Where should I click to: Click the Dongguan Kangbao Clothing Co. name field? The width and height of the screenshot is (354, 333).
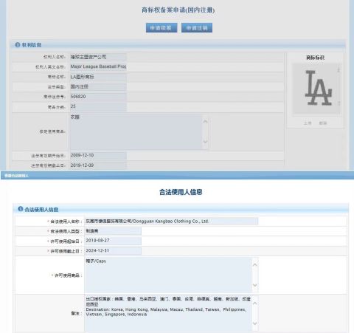tap(171, 222)
